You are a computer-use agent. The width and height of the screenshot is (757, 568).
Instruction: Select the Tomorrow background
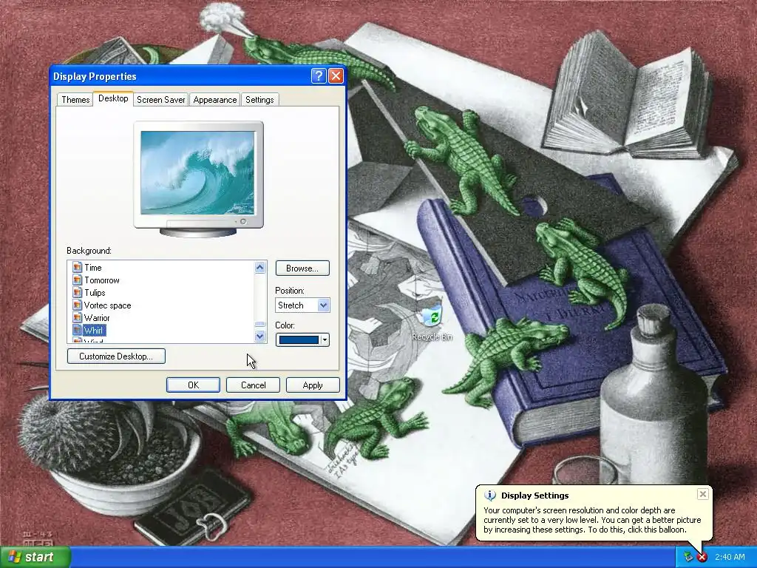(101, 280)
